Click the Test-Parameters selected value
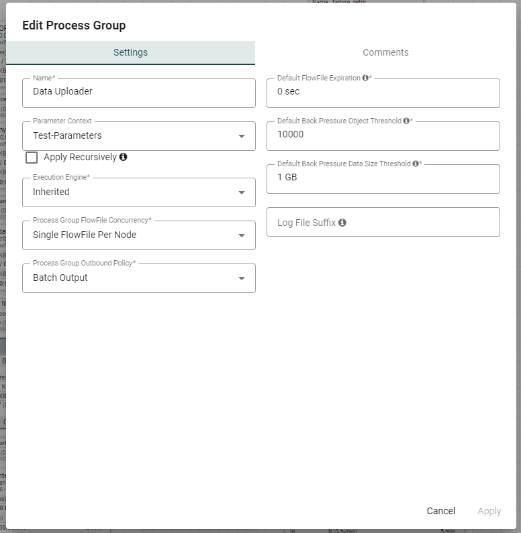 tap(67, 135)
